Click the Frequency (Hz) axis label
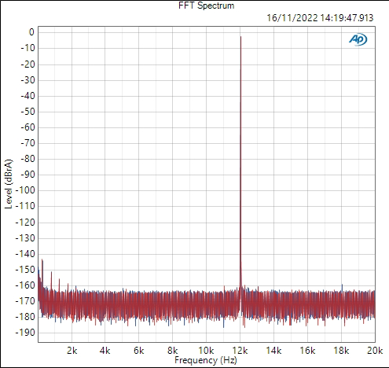The width and height of the screenshot is (389, 368). [206, 360]
